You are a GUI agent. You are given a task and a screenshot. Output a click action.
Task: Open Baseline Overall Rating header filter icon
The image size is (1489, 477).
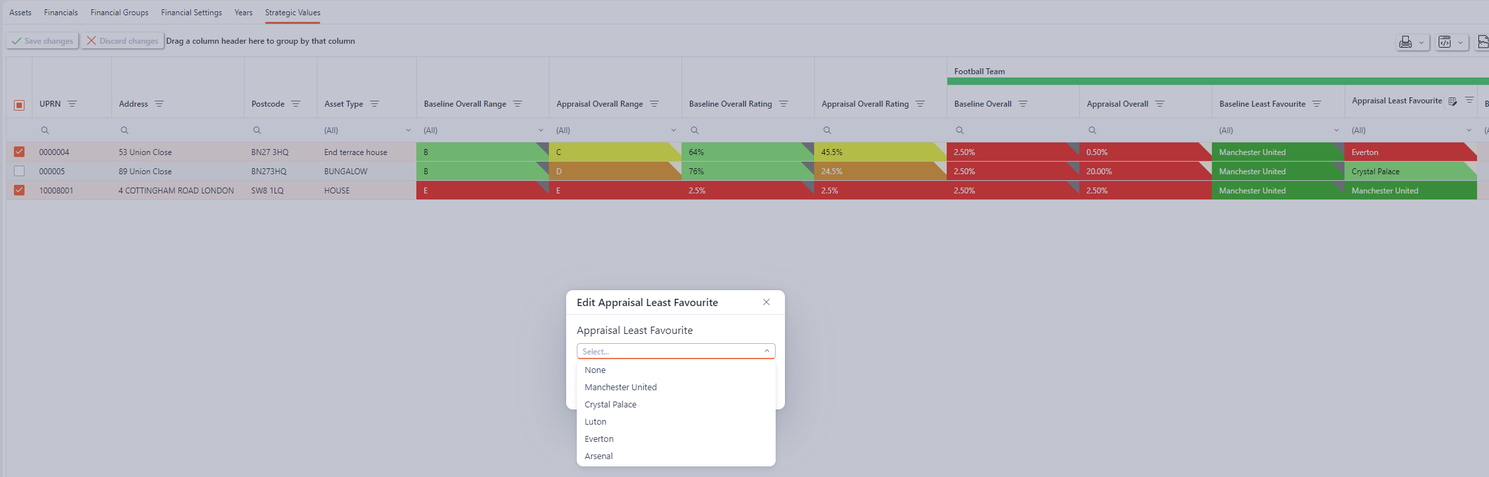[784, 104]
